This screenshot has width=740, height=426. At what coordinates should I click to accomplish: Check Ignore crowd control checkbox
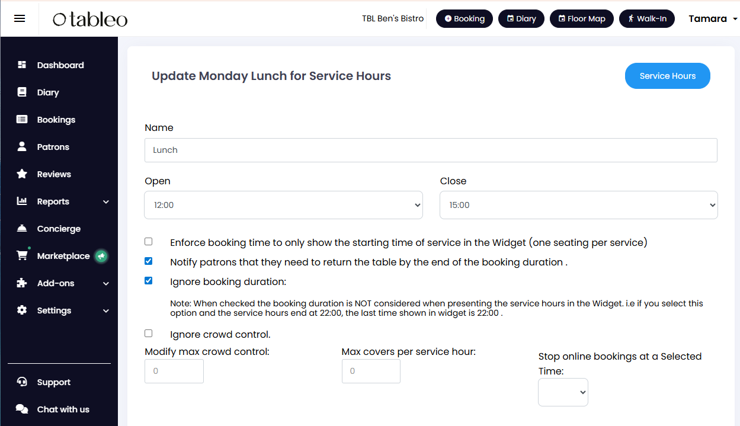pos(149,334)
